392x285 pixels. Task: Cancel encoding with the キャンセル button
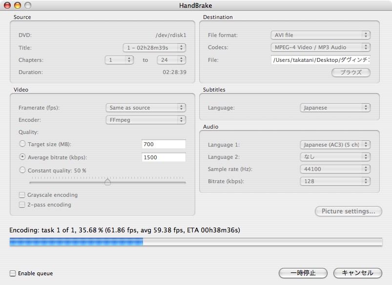358,273
